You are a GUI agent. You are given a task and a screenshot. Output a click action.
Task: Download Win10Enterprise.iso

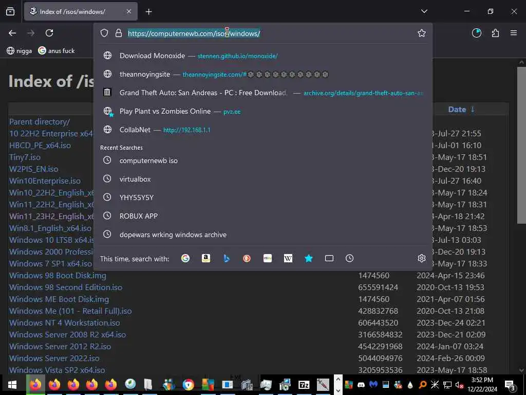tap(45, 181)
